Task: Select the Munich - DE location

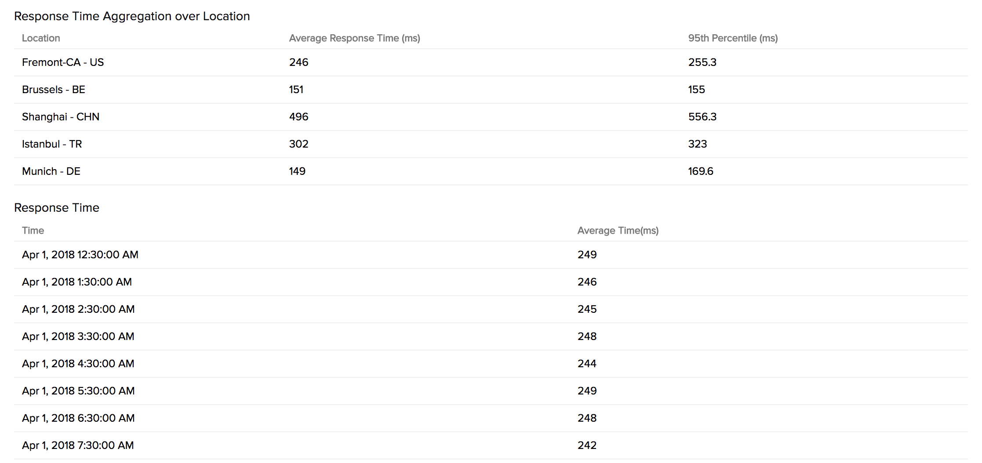Action: pos(51,171)
